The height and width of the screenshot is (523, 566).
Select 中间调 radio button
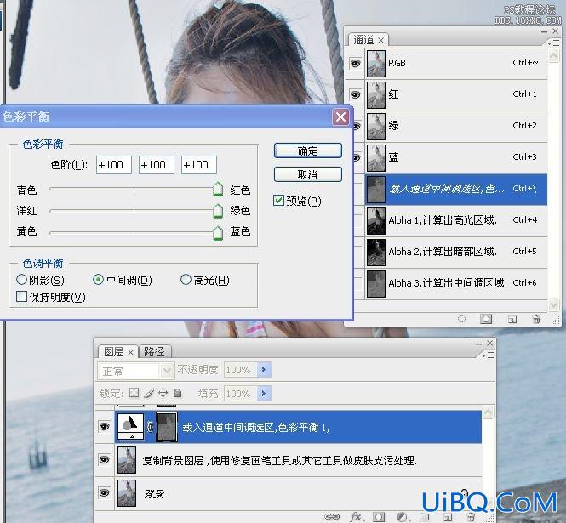98,280
